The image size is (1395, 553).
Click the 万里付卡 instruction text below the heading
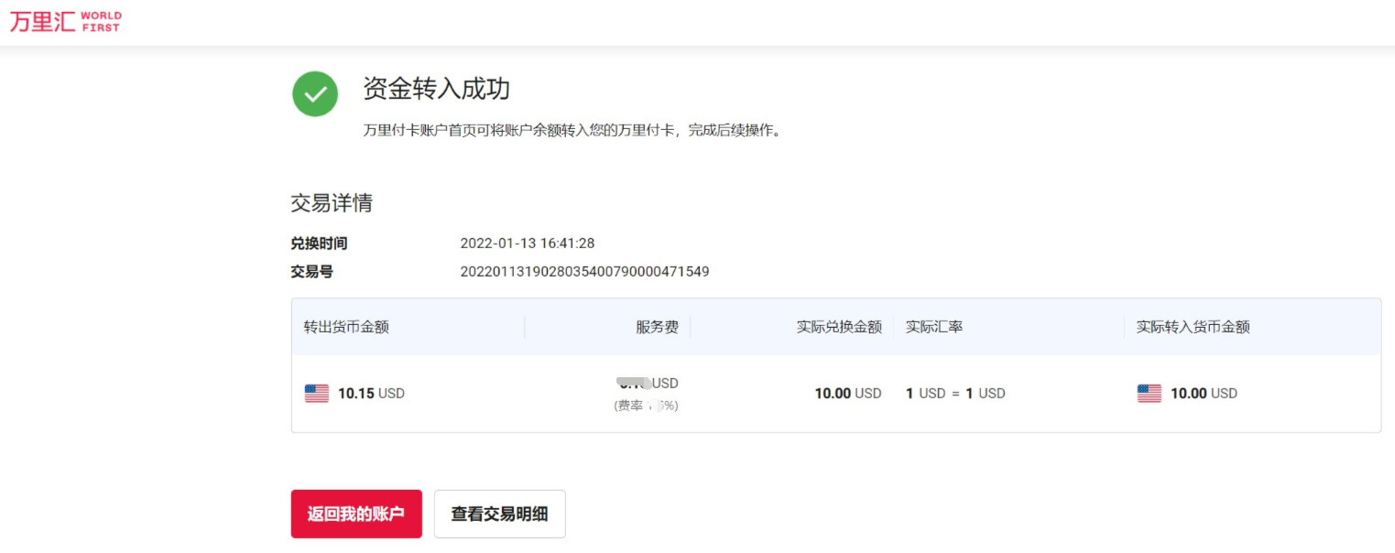coord(572,131)
